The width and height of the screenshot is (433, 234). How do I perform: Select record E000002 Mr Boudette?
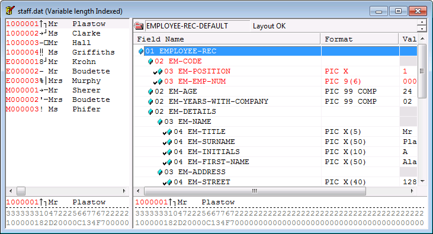click(68, 71)
